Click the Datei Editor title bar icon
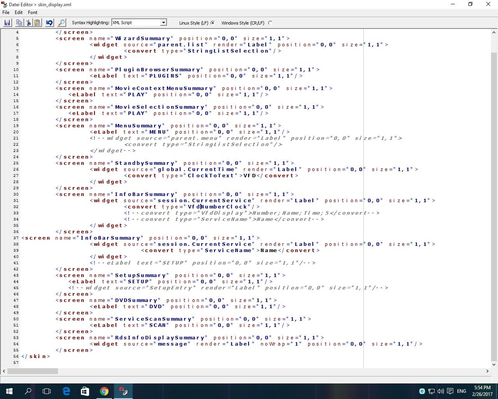The image size is (498, 399). 4,4
